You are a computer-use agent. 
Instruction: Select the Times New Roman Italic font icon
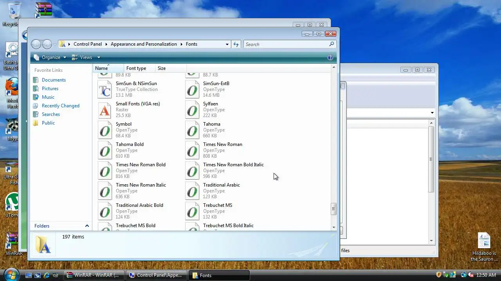click(x=105, y=191)
